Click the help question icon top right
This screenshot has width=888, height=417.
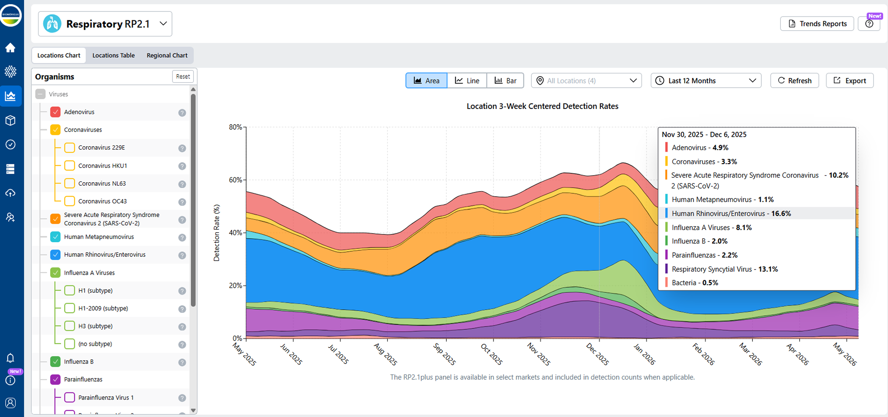coord(869,24)
